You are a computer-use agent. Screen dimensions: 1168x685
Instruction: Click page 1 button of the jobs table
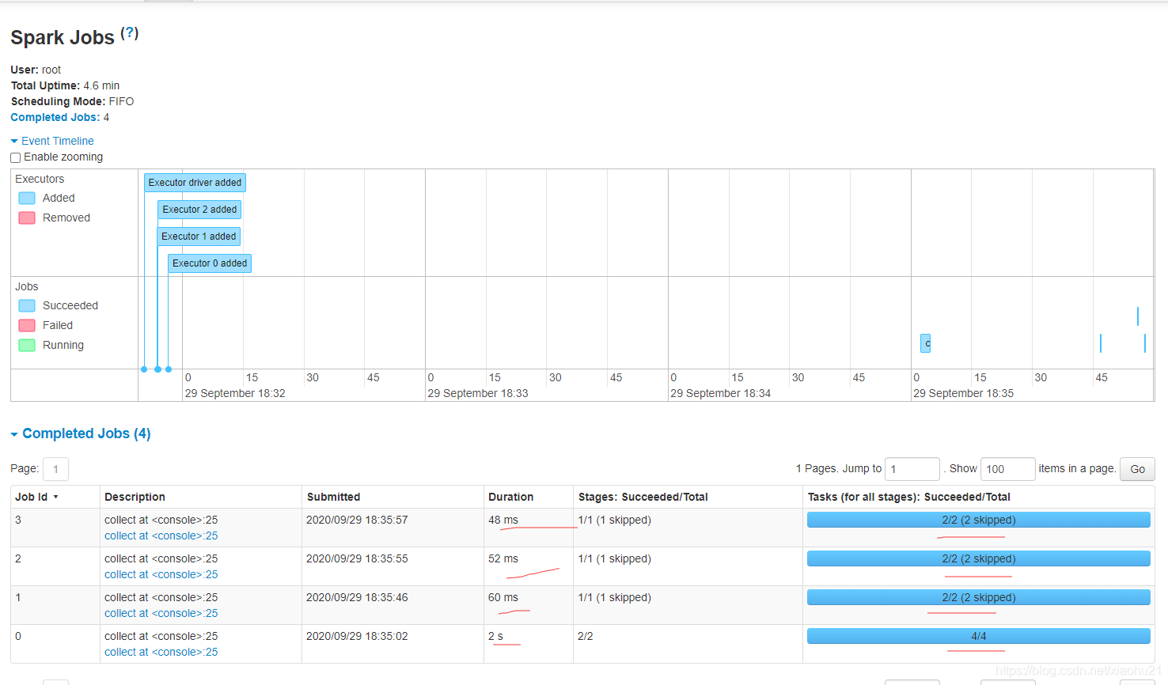point(55,469)
